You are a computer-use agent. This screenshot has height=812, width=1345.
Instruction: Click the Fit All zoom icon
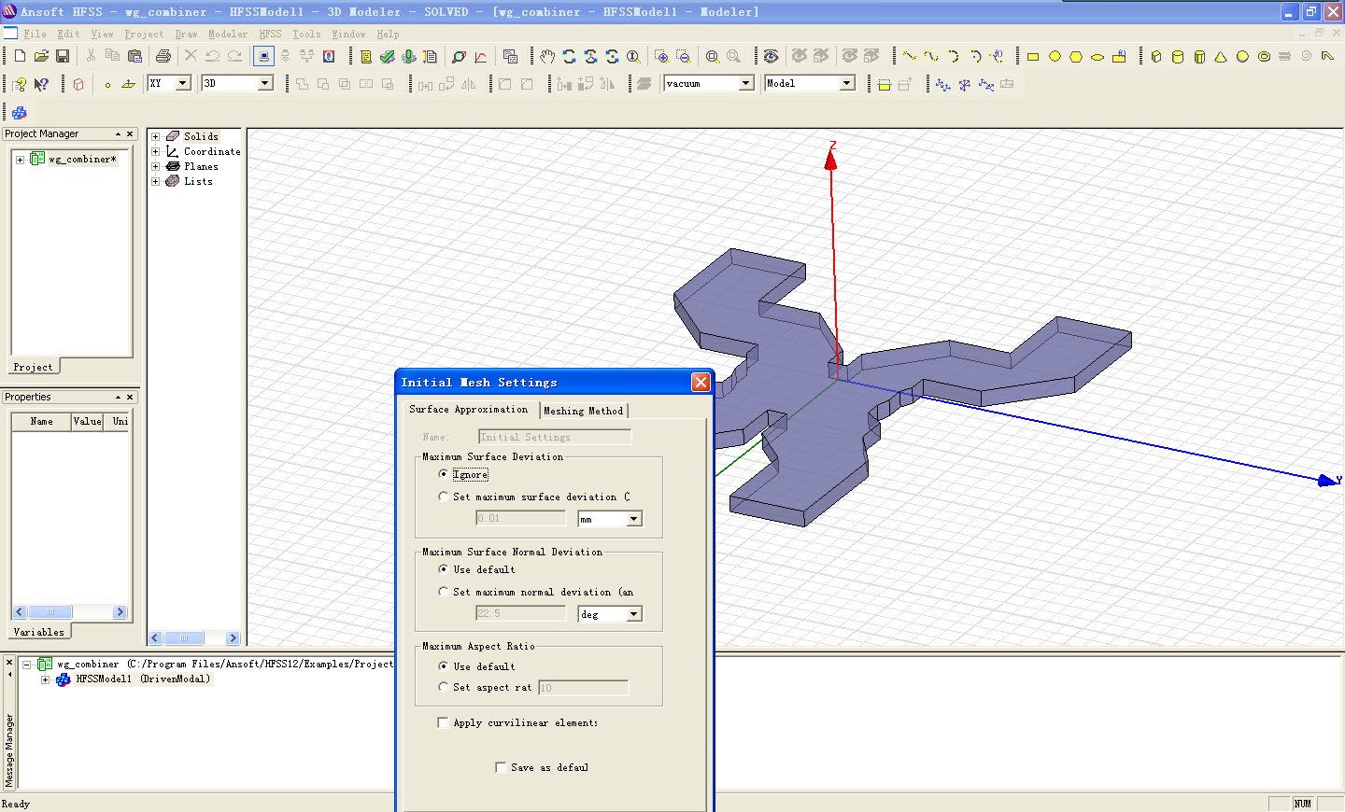[x=713, y=56]
